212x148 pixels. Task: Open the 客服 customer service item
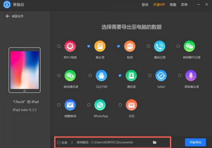click(x=173, y=5)
